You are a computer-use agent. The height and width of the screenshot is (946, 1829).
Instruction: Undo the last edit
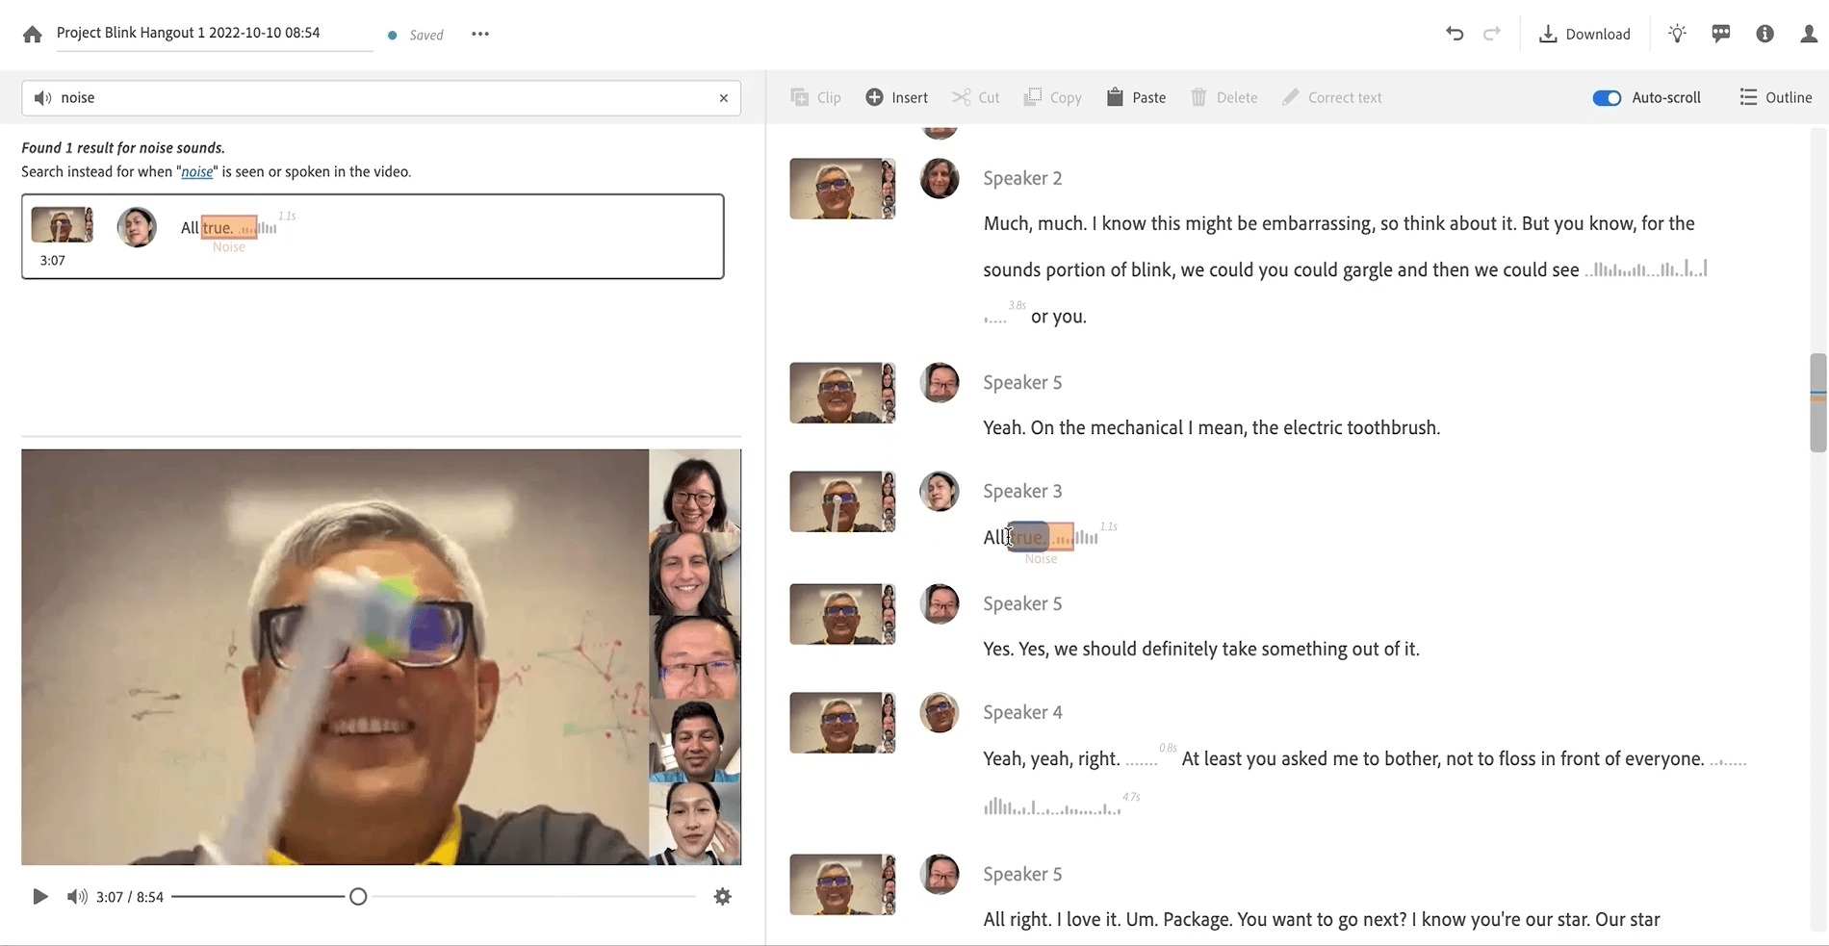click(1454, 35)
